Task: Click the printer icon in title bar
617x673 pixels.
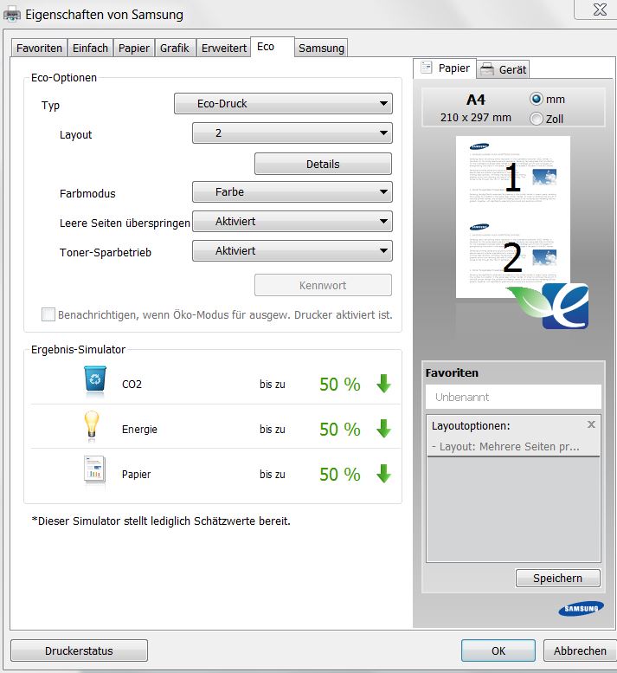Action: click(x=12, y=14)
